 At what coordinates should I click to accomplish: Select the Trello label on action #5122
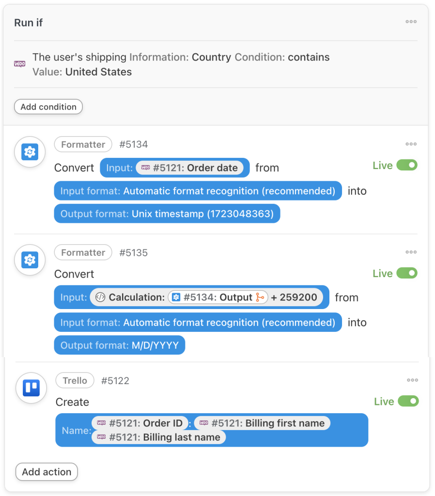pos(75,380)
